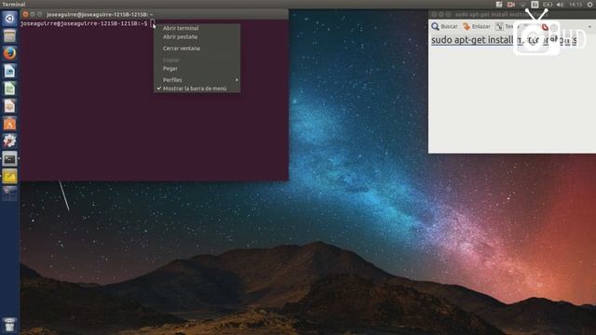Open Ubuntu Software Center in the launcher
596x335 pixels.
[x=9, y=124]
